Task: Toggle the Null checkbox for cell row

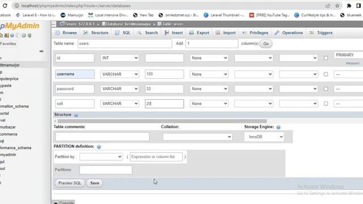Action: point(326,104)
